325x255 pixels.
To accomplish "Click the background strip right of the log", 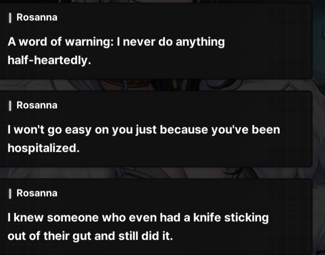I will click(x=319, y=127).
